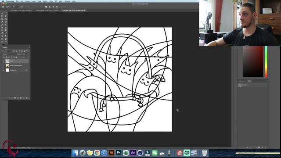The width and height of the screenshot is (281, 158).
Task: Hide the top selected layer's visibility eye
Action: 4,61
